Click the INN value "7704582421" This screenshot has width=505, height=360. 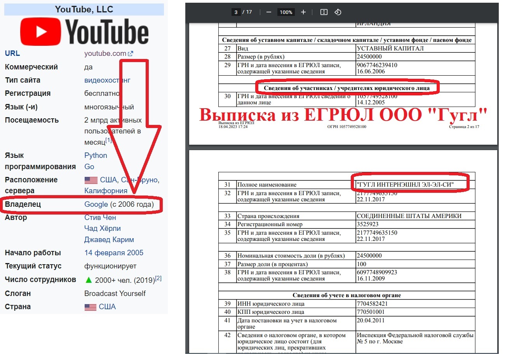point(373,304)
